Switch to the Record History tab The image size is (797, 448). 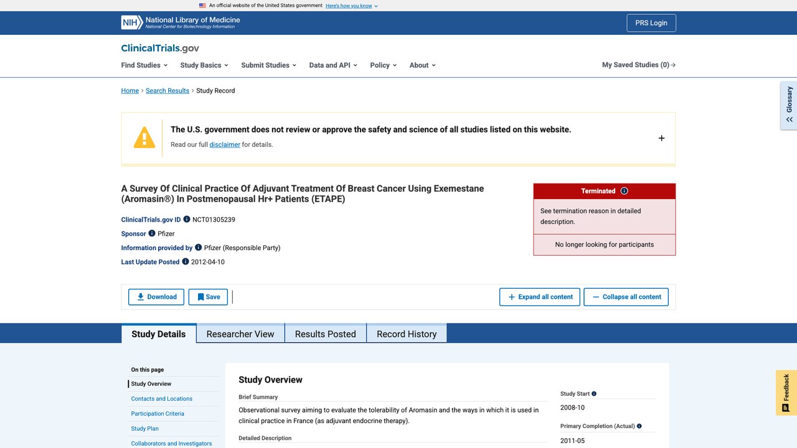(x=407, y=334)
